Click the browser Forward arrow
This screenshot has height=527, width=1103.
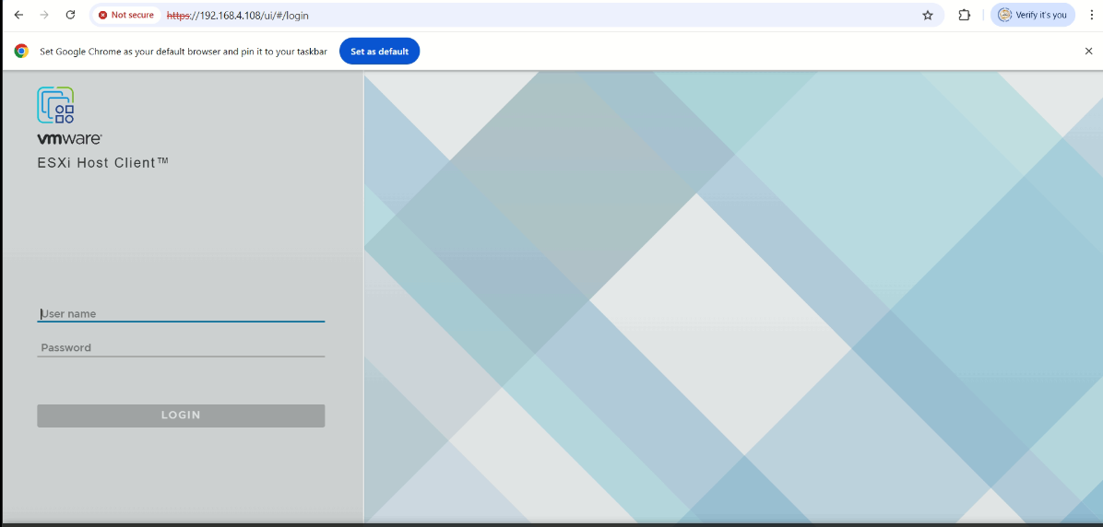tap(44, 15)
